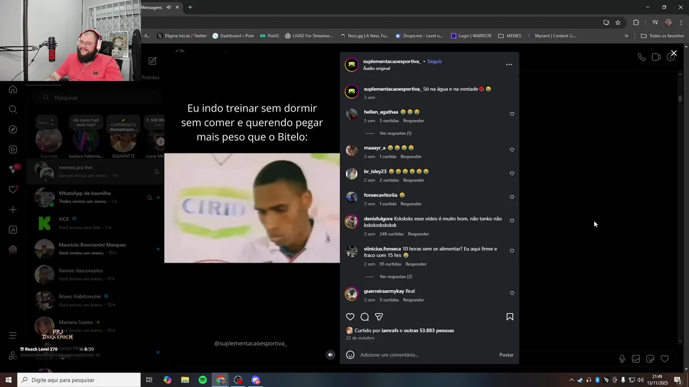This screenshot has width=689, height=387.
Task: Open iamrafs profile from the liked-by line
Action: [390, 331]
